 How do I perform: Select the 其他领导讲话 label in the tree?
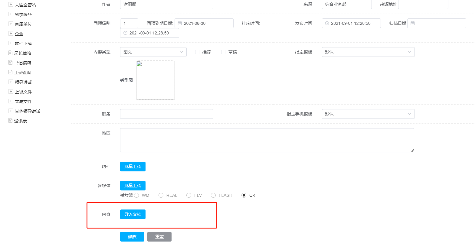[28, 111]
